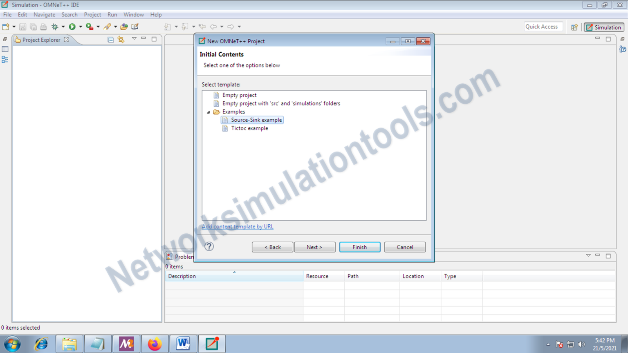Collapse All items in Project Explorer
Screen dimensions: 628x353
coord(110,39)
